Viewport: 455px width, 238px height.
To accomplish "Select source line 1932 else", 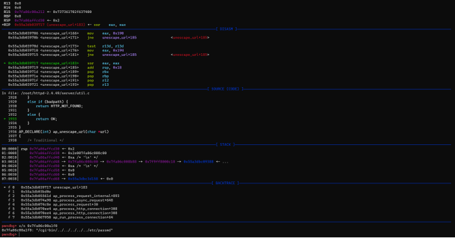I will (x=25, y=114).
